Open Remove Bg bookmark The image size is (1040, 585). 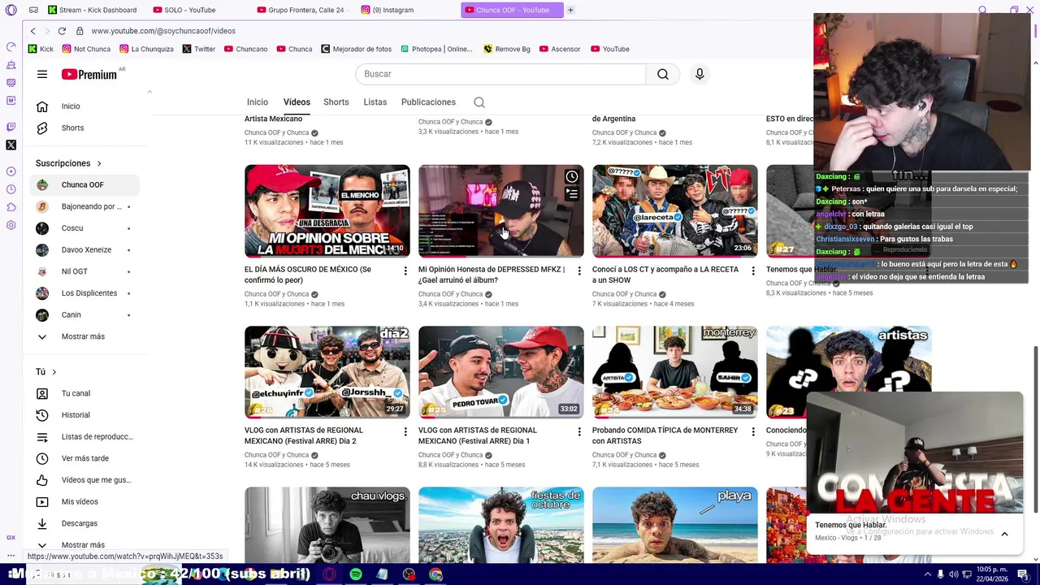coord(507,49)
